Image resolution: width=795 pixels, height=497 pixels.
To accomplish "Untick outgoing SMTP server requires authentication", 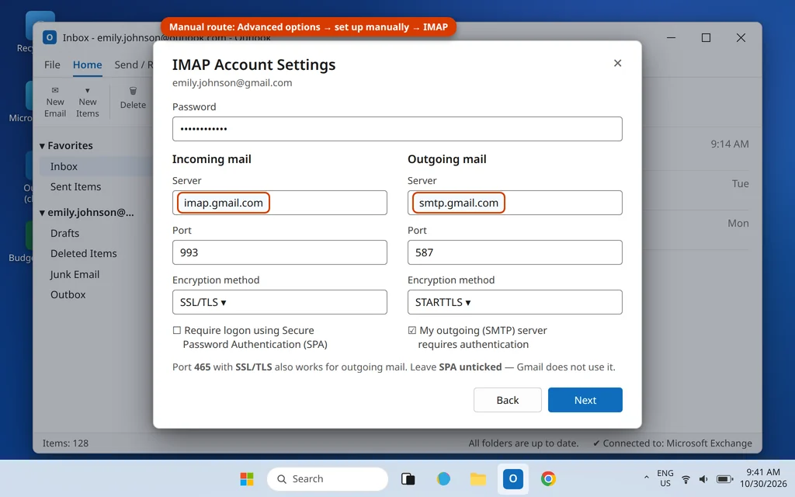I will click(x=411, y=330).
